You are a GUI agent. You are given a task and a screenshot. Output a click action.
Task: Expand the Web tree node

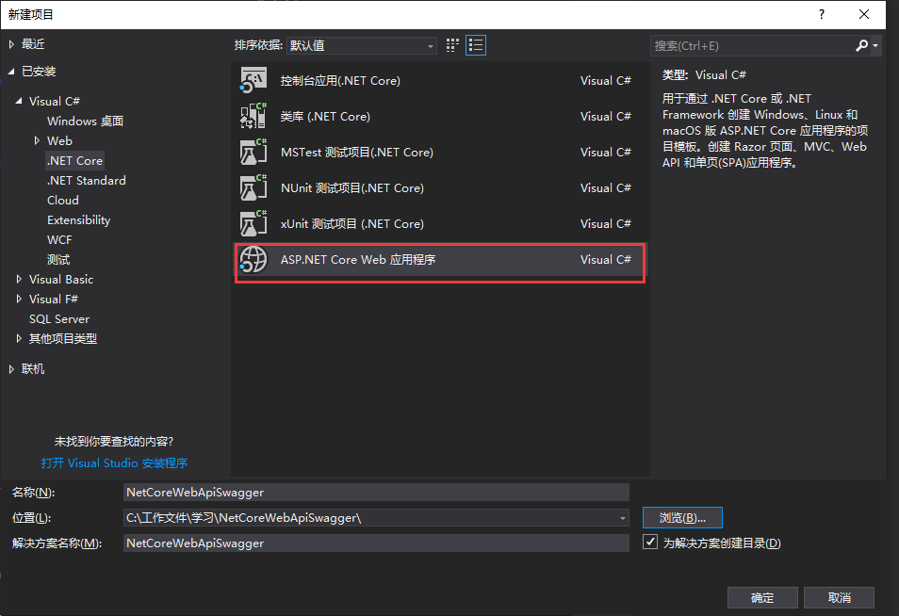pos(37,140)
